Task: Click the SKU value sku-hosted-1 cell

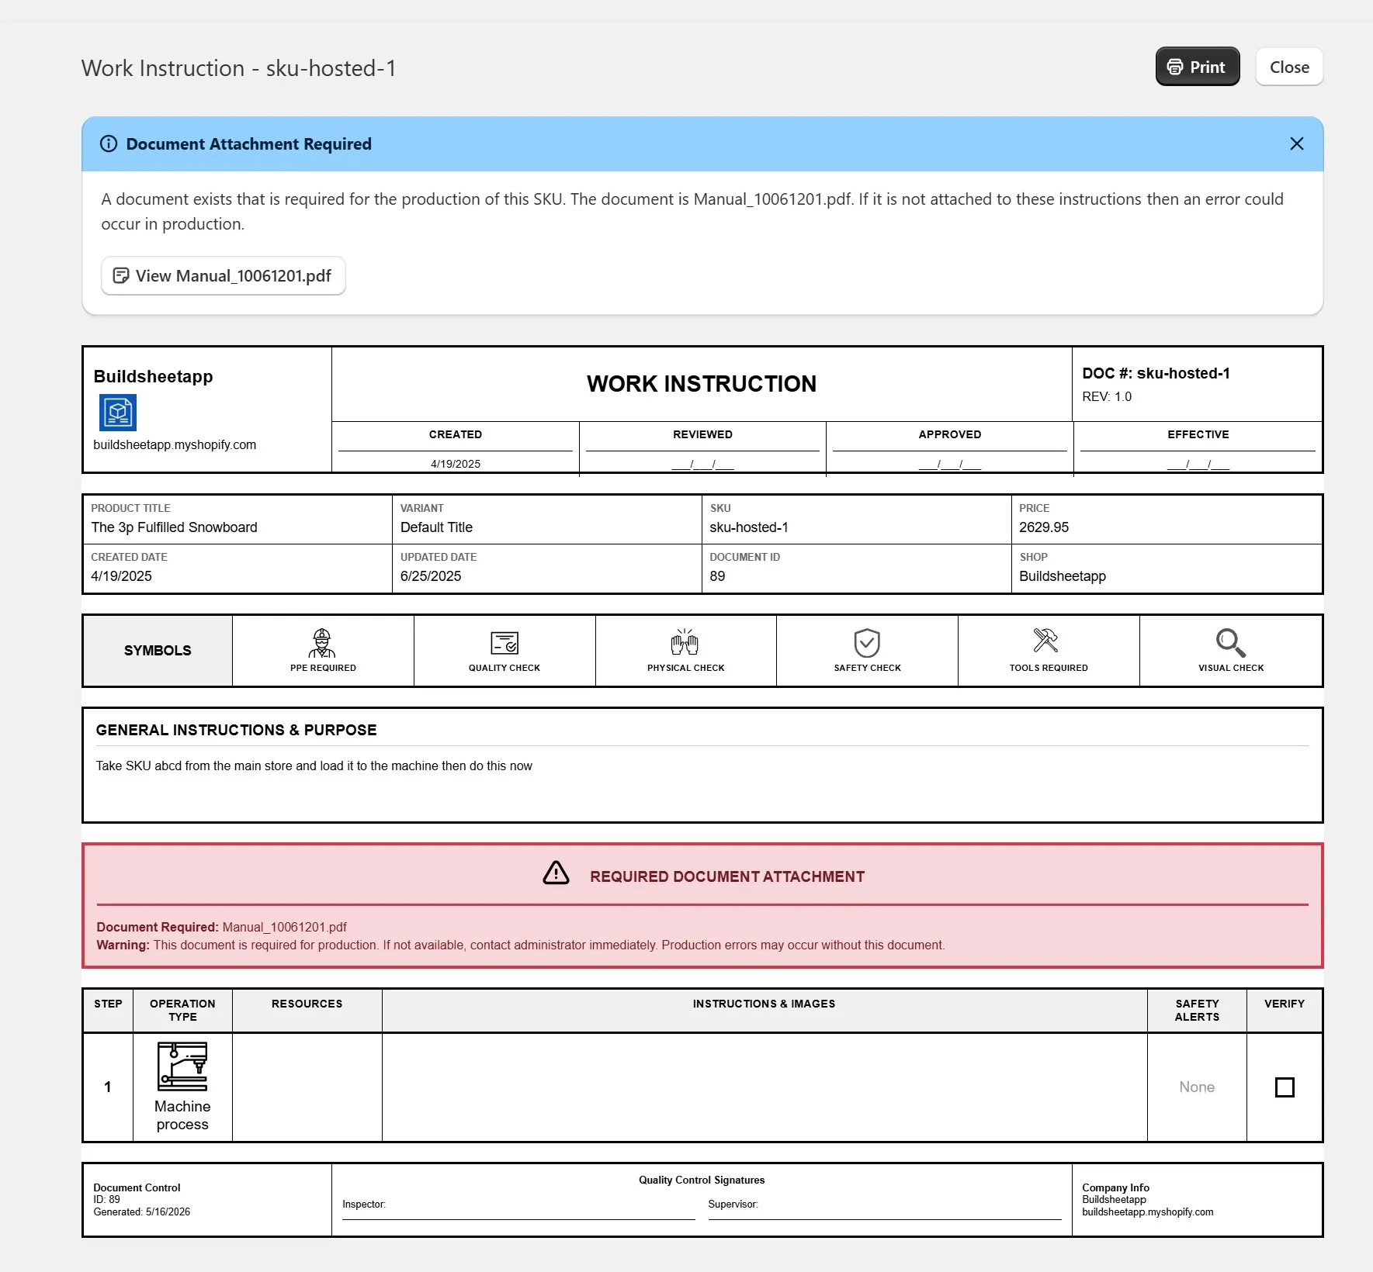Action: [x=856, y=520]
